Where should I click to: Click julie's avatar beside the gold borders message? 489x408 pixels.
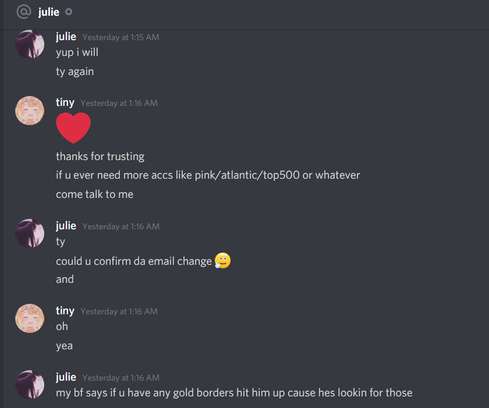click(30, 384)
